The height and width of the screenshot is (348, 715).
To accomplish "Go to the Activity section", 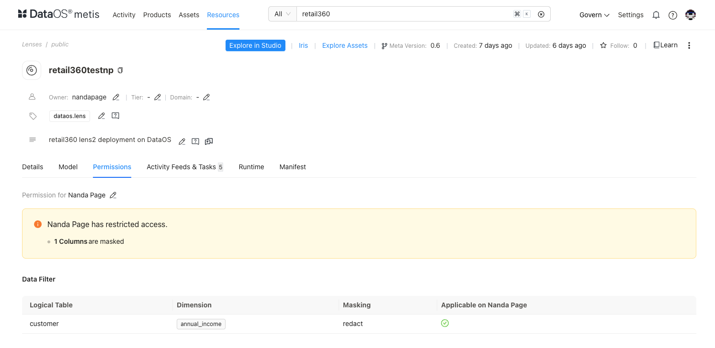I will point(124,15).
